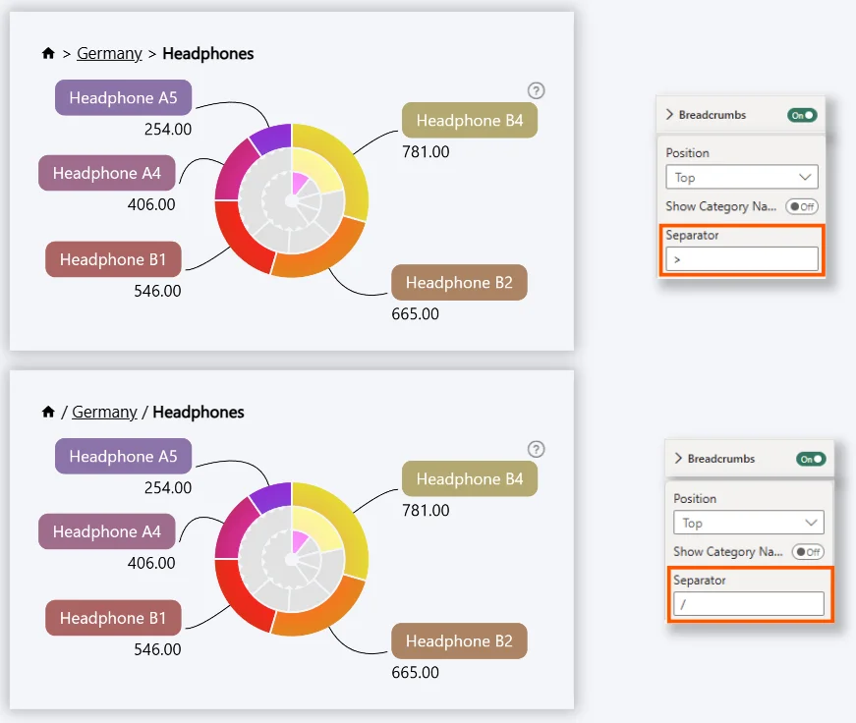Click the home icon in the top chart breadcrumb
This screenshot has width=856, height=723.
(x=48, y=54)
